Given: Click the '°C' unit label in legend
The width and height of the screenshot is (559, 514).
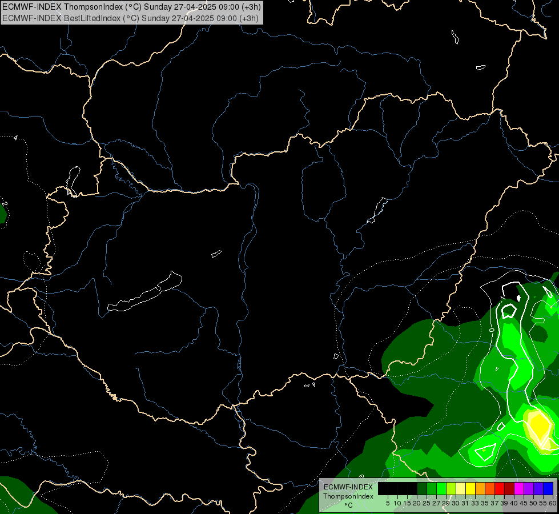Looking at the screenshot, I should tap(349, 505).
